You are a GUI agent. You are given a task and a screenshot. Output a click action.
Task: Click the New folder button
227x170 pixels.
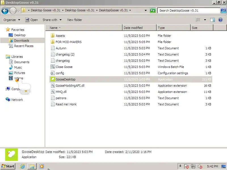coord(75,20)
